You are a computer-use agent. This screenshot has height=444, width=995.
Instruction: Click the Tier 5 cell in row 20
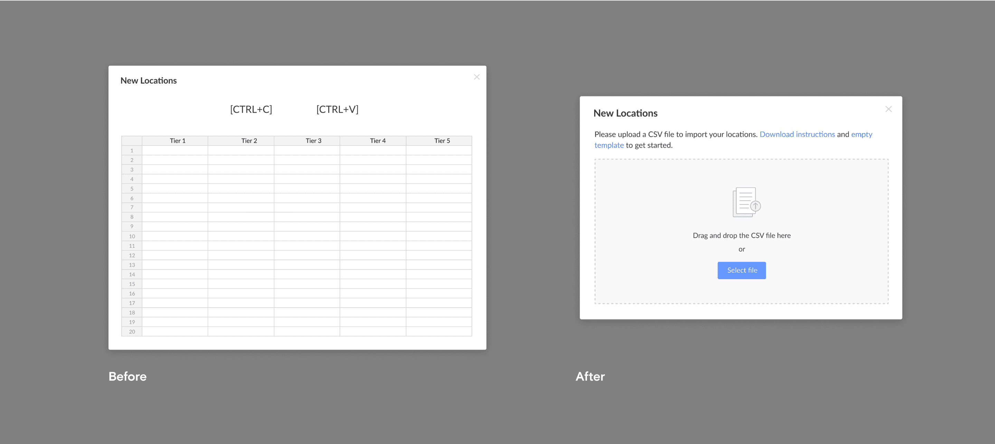pos(439,332)
